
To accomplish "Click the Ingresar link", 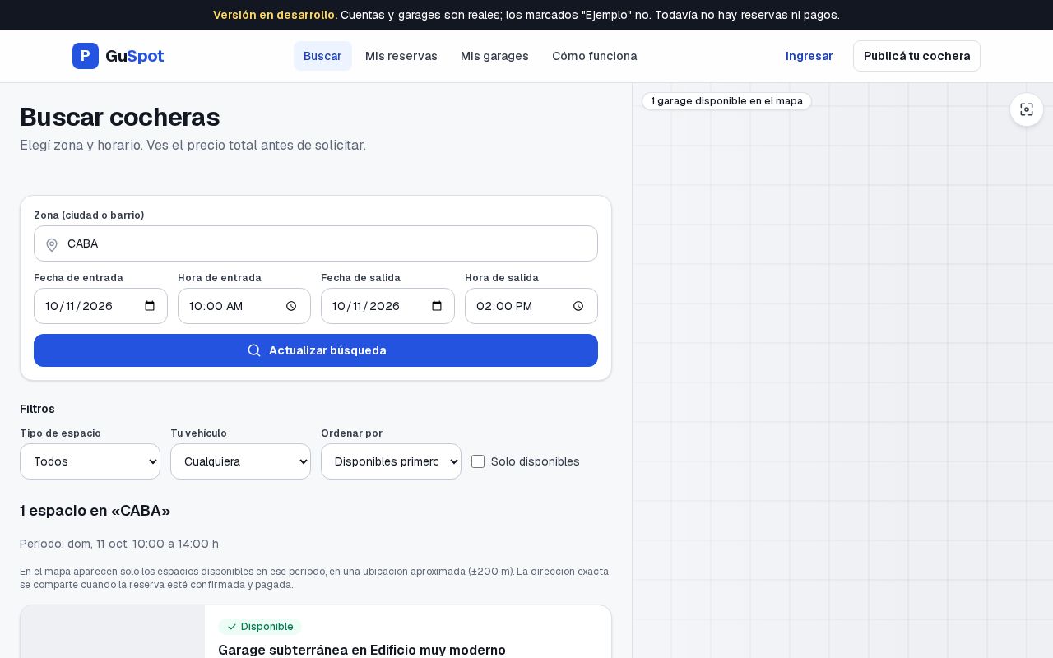I will [x=809, y=56].
